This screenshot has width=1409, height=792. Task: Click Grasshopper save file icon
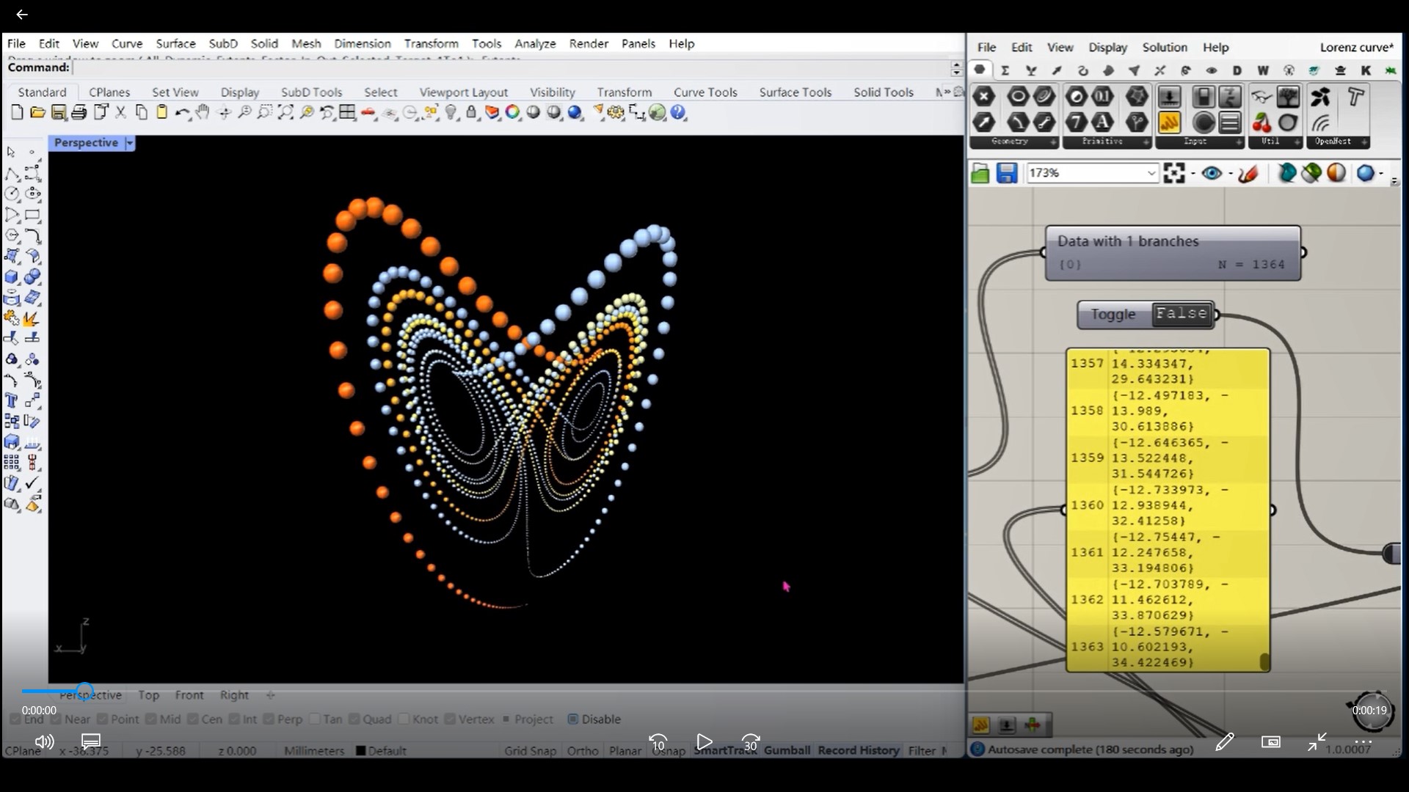(1006, 173)
